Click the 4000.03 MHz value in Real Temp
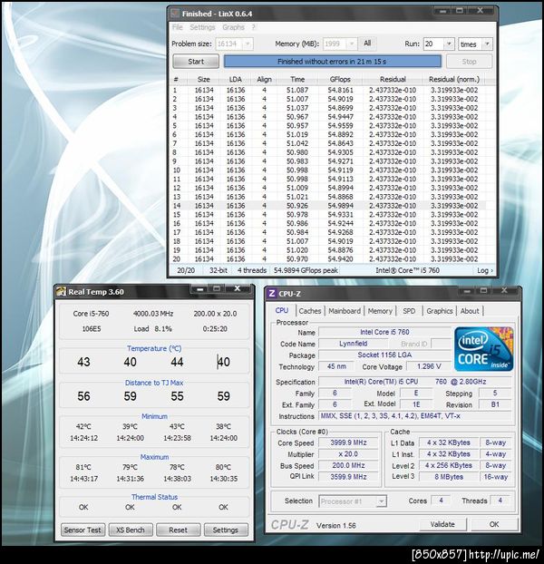 (153, 314)
